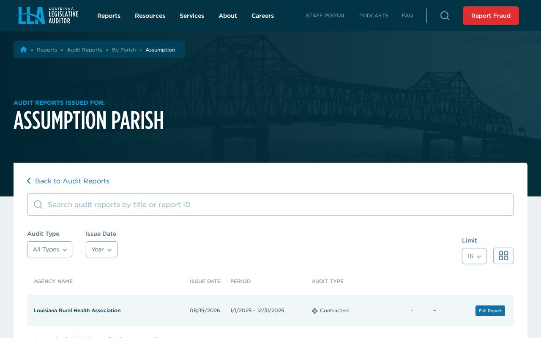Click the Contracted audit type diamond icon

click(314, 311)
